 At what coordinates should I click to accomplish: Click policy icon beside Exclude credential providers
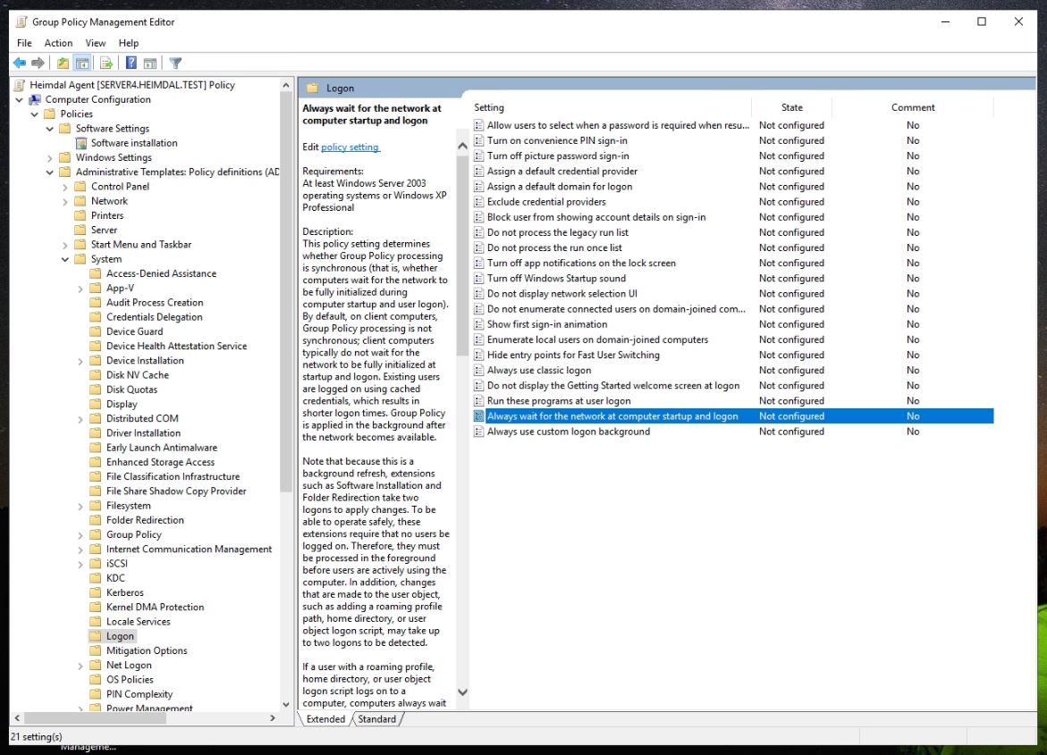pos(478,202)
